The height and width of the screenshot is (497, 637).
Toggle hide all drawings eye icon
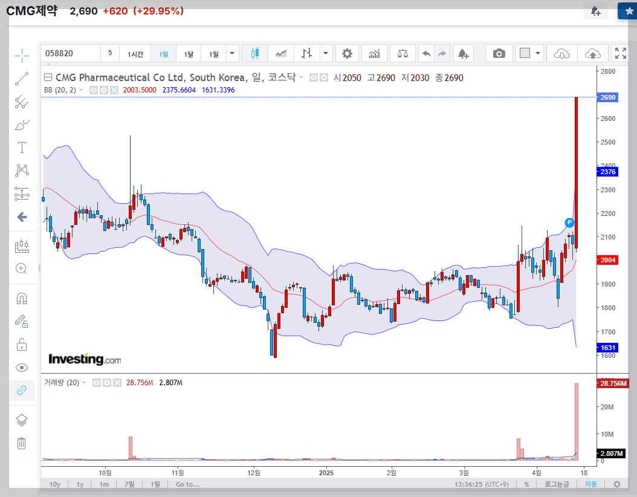pyautogui.click(x=22, y=368)
